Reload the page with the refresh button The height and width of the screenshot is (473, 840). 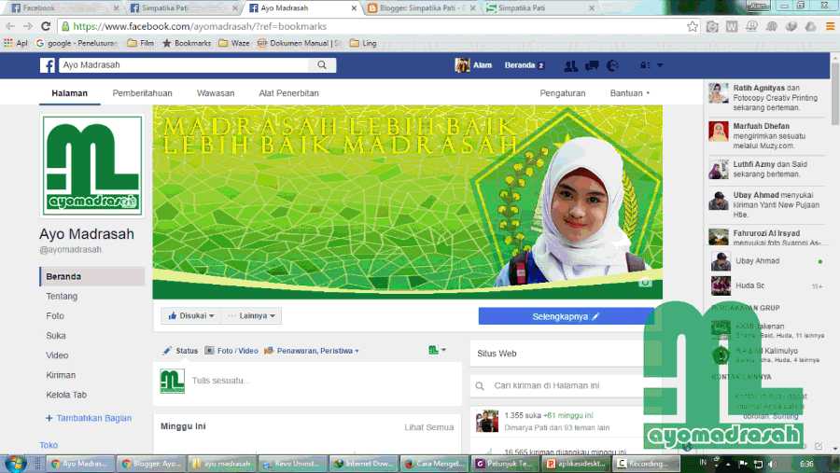pyautogui.click(x=46, y=26)
